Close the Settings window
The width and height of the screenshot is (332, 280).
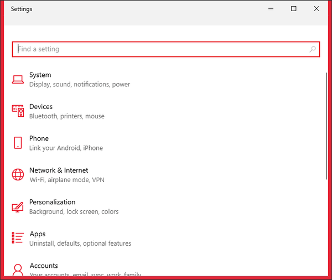click(x=317, y=9)
